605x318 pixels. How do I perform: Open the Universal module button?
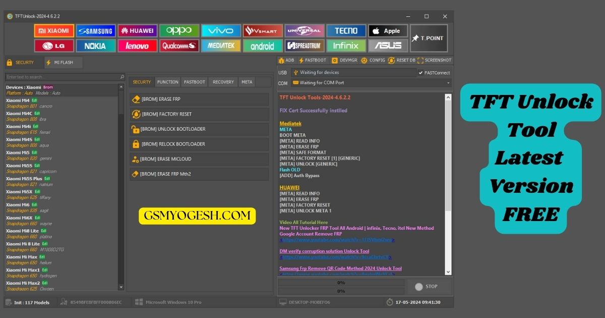tap(305, 31)
